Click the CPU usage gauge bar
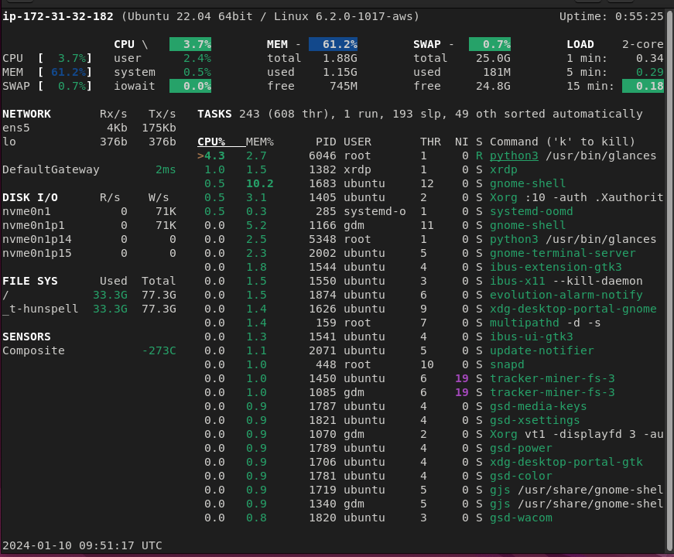 point(190,44)
